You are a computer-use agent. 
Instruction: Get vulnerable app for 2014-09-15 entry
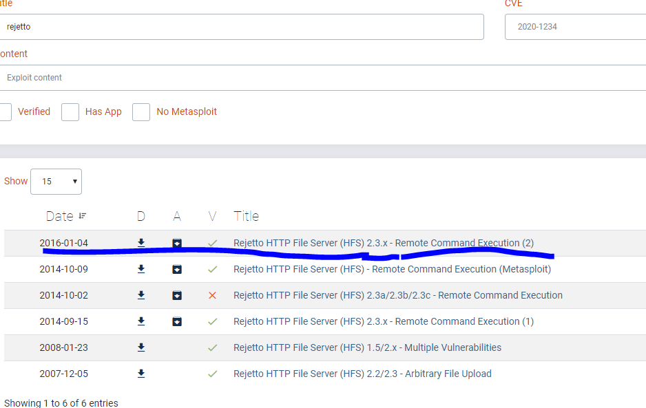point(177,321)
